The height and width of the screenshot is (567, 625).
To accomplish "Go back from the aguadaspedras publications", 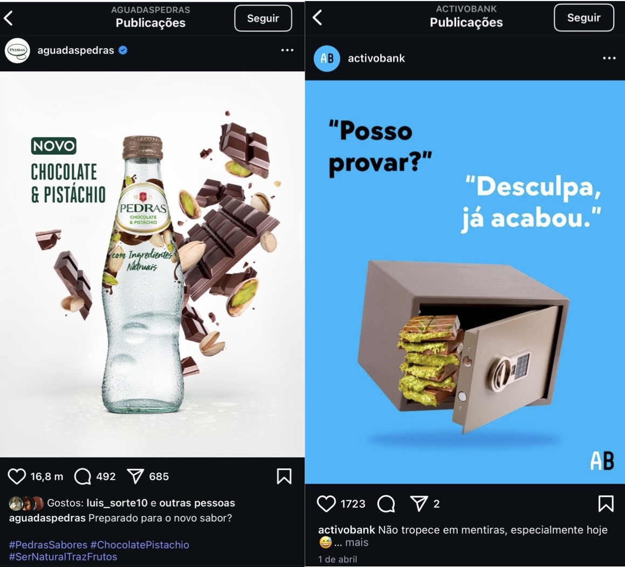I will [x=9, y=18].
